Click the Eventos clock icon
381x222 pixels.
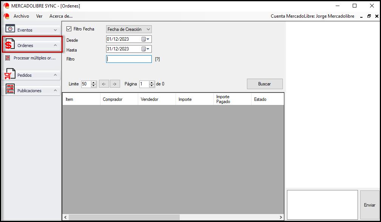(x=10, y=28)
